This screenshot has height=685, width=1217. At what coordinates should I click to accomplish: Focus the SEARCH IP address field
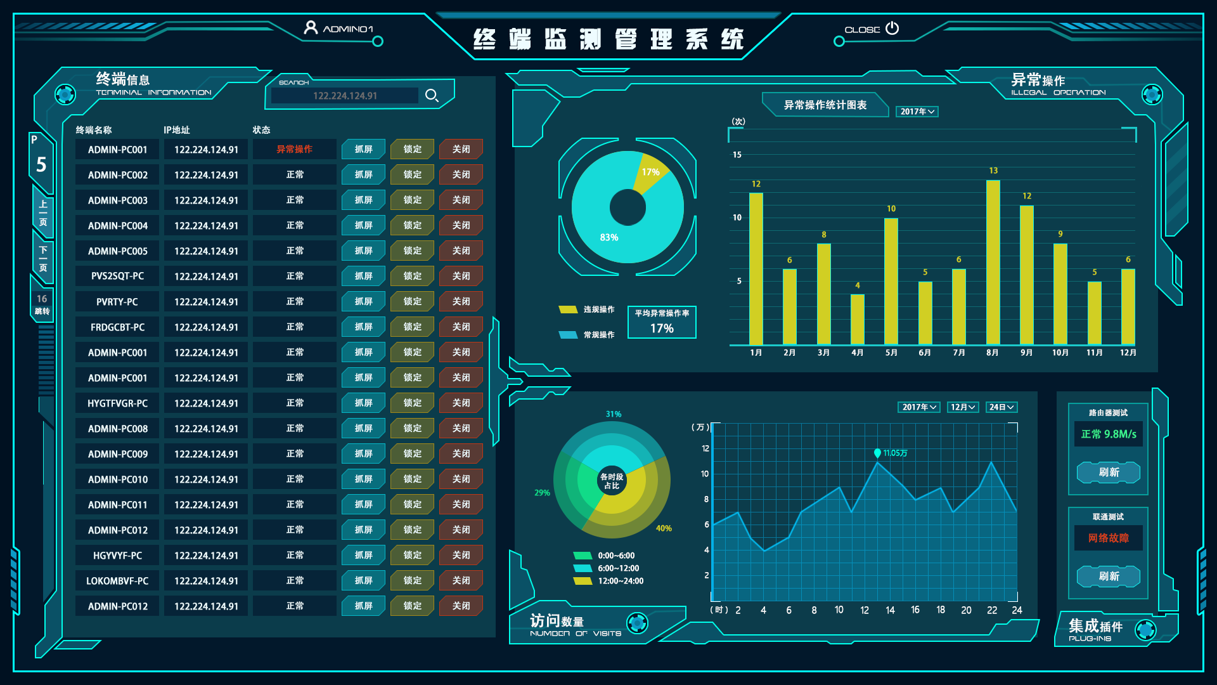click(x=345, y=96)
